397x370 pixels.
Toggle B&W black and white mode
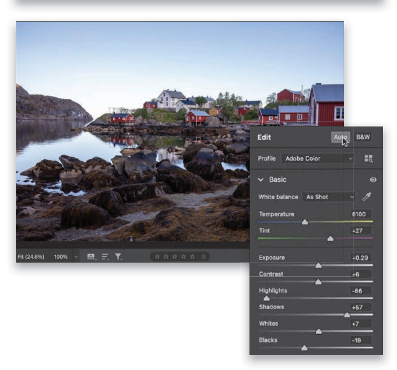[x=363, y=137]
